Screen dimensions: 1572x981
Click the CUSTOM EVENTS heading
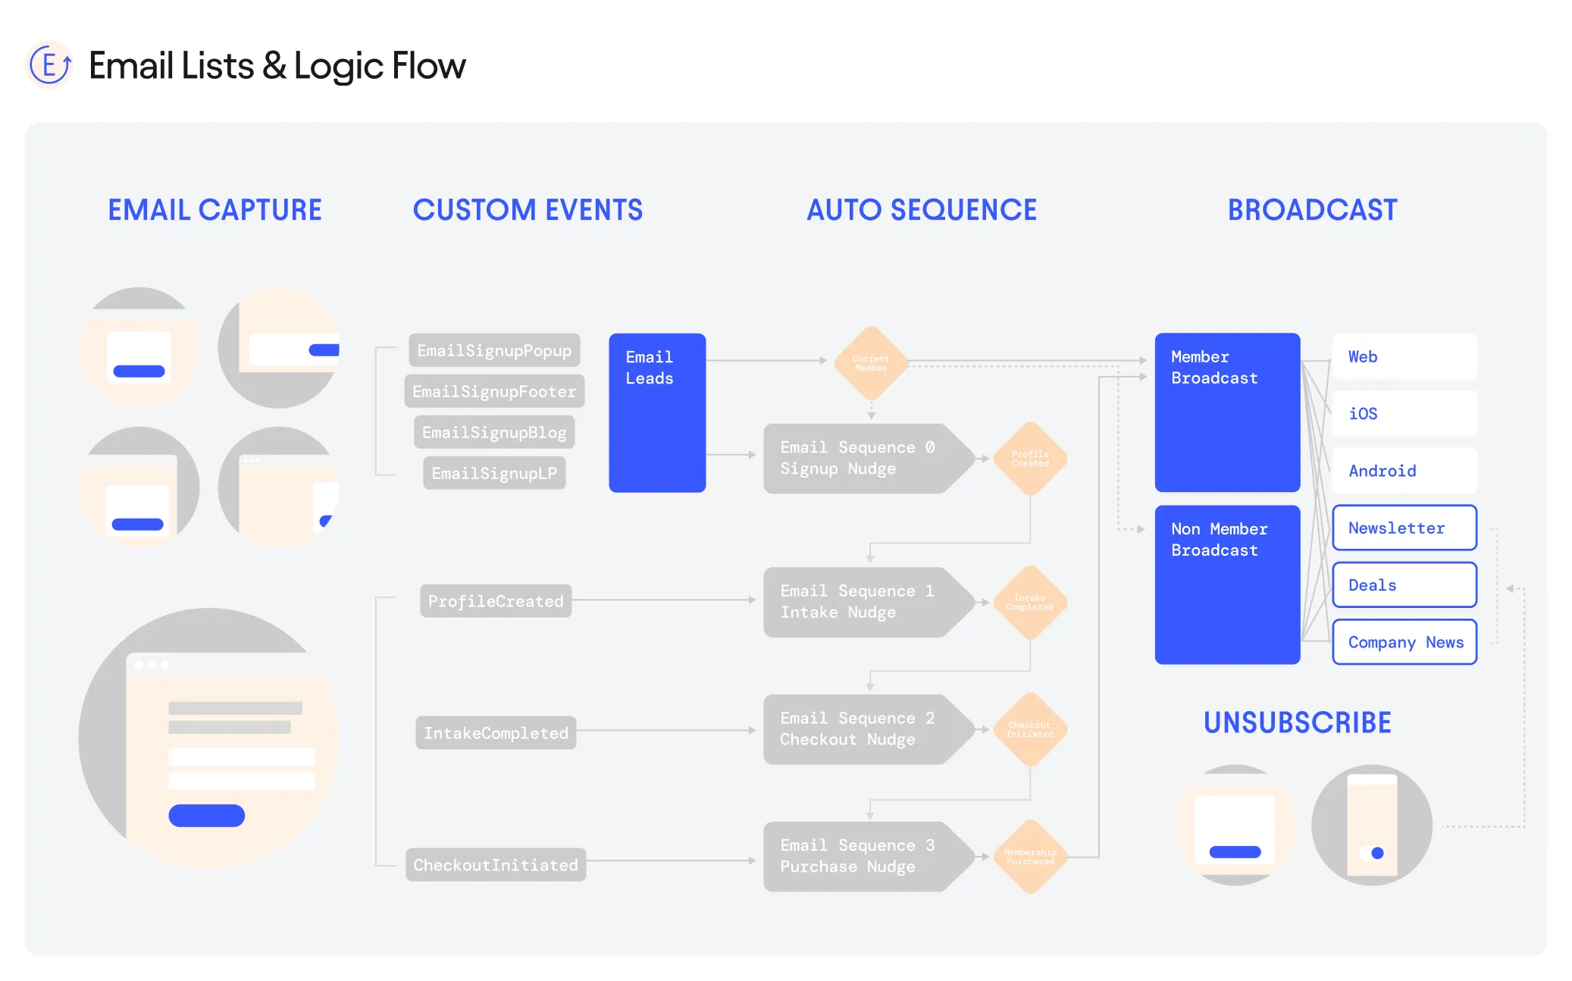(528, 210)
